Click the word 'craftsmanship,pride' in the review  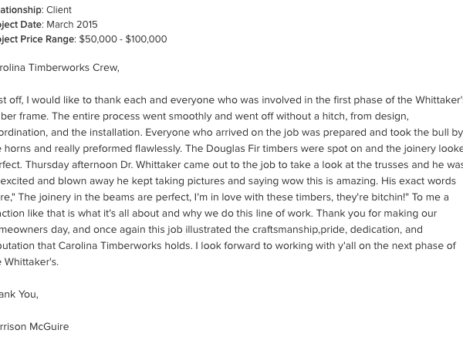pyautogui.click(x=299, y=230)
